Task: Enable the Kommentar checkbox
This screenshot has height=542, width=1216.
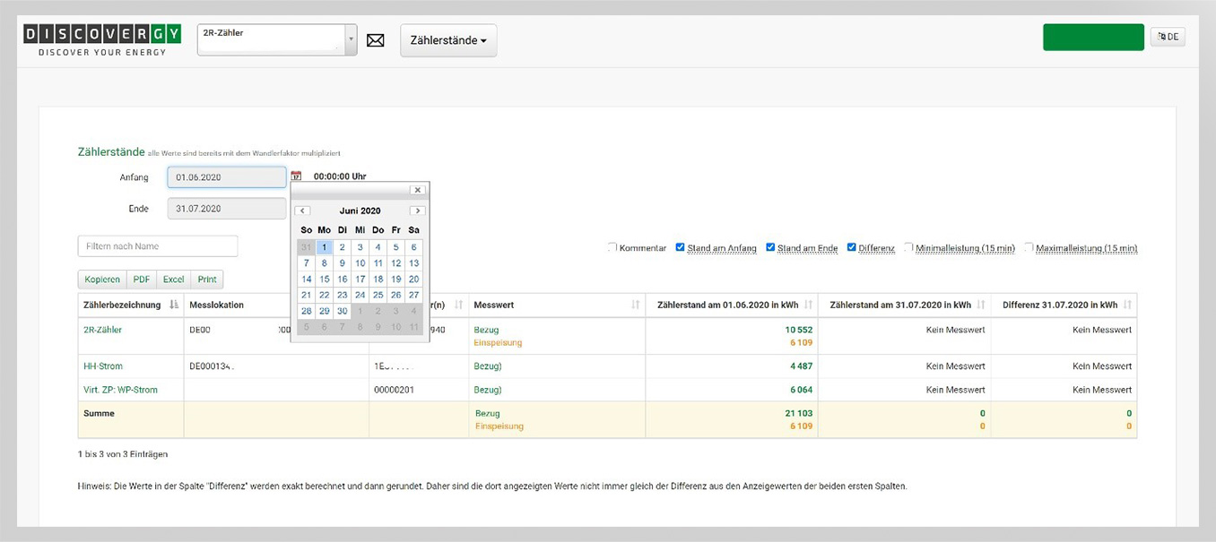Action: click(x=612, y=247)
